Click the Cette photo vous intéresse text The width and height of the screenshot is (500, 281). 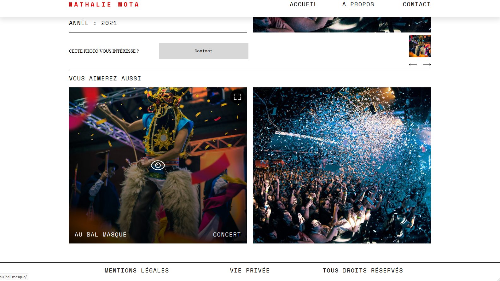pos(104,51)
